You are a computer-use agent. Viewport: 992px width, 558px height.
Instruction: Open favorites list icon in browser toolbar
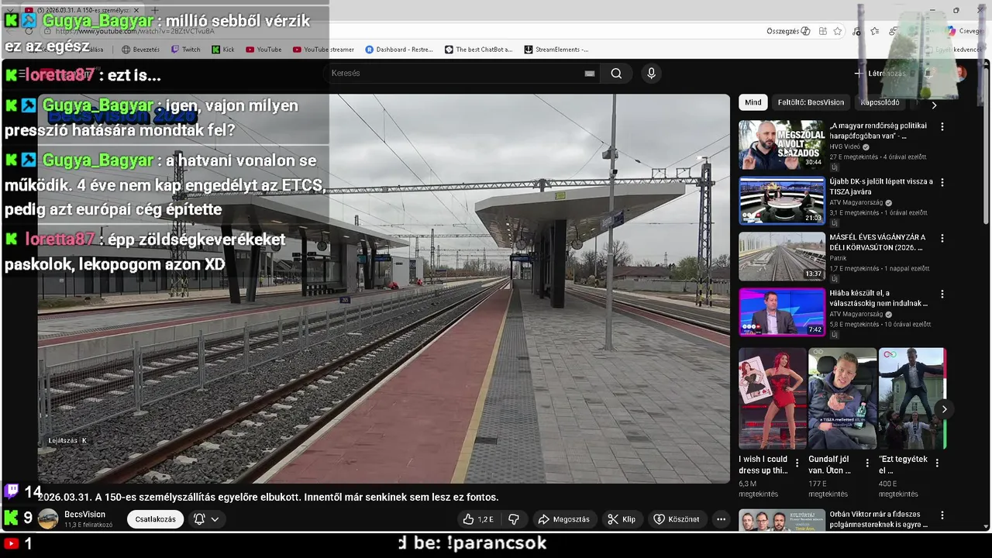point(875,31)
